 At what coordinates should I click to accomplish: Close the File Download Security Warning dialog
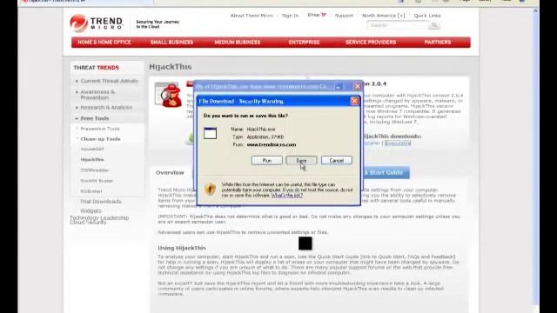(x=354, y=101)
